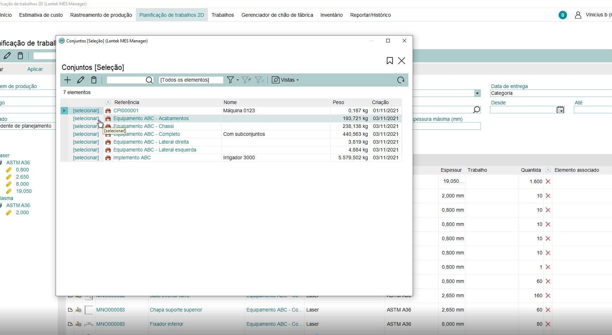Viewport: 612px width, 335px height.
Task: Click the Desde date input field
Action: tap(523, 110)
